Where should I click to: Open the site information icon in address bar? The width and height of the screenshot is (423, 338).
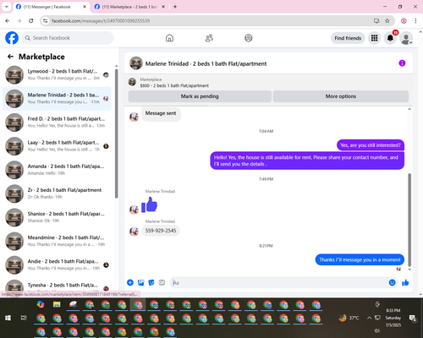tap(45, 21)
